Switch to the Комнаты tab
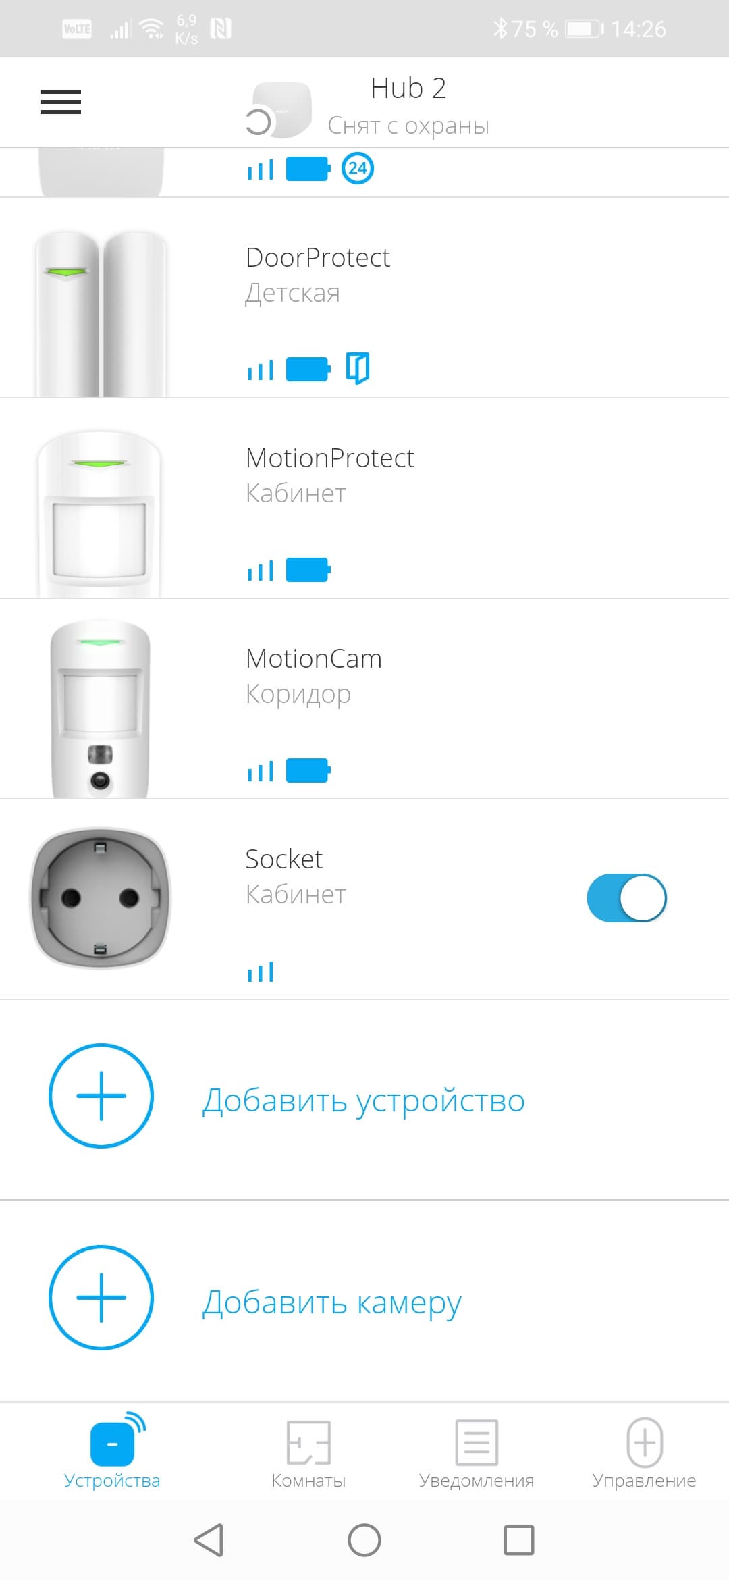The width and height of the screenshot is (729, 1580). [x=308, y=1453]
